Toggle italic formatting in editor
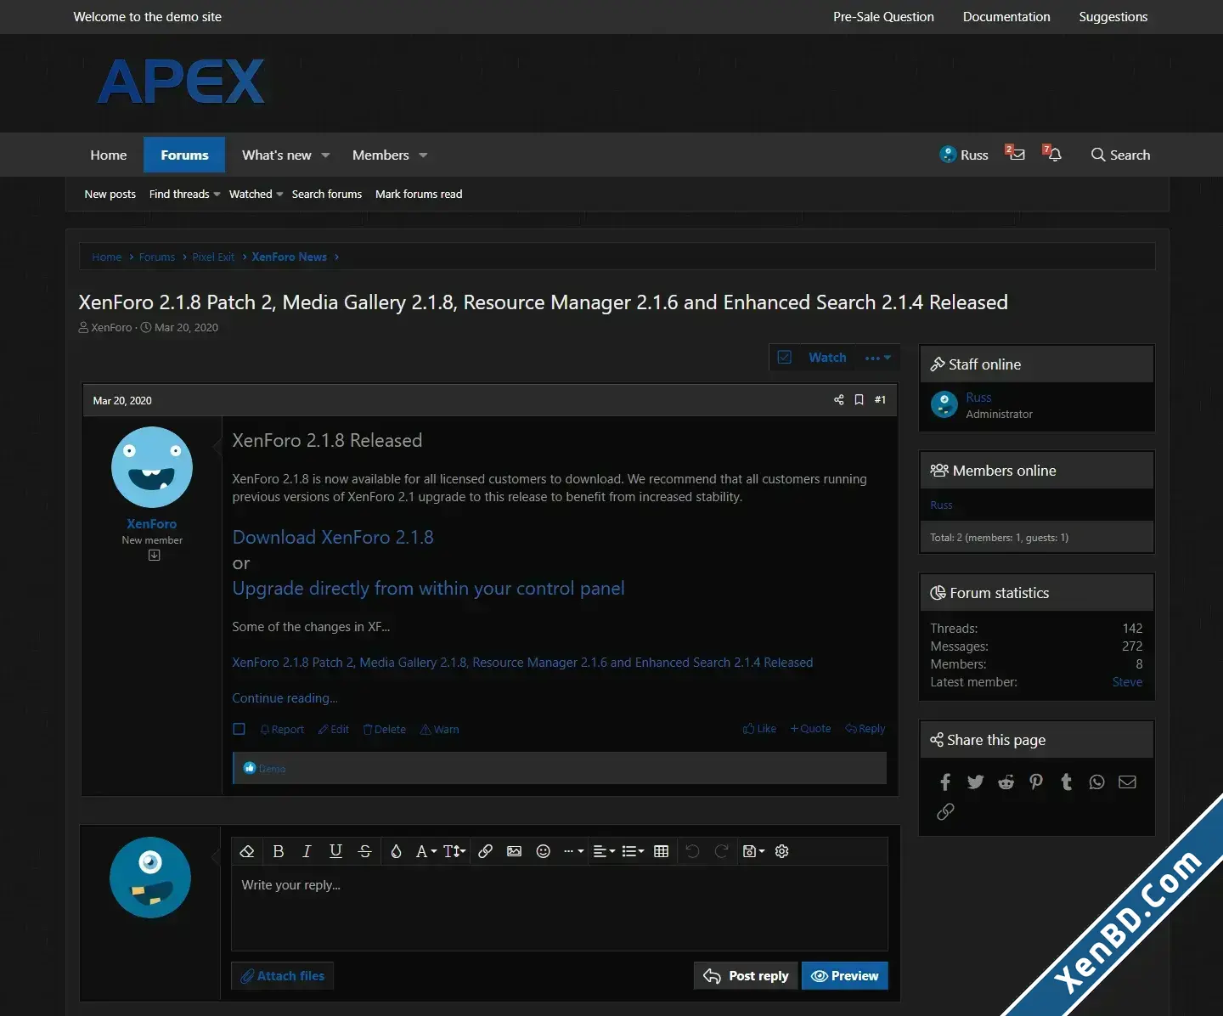The image size is (1223, 1016). coord(307,851)
